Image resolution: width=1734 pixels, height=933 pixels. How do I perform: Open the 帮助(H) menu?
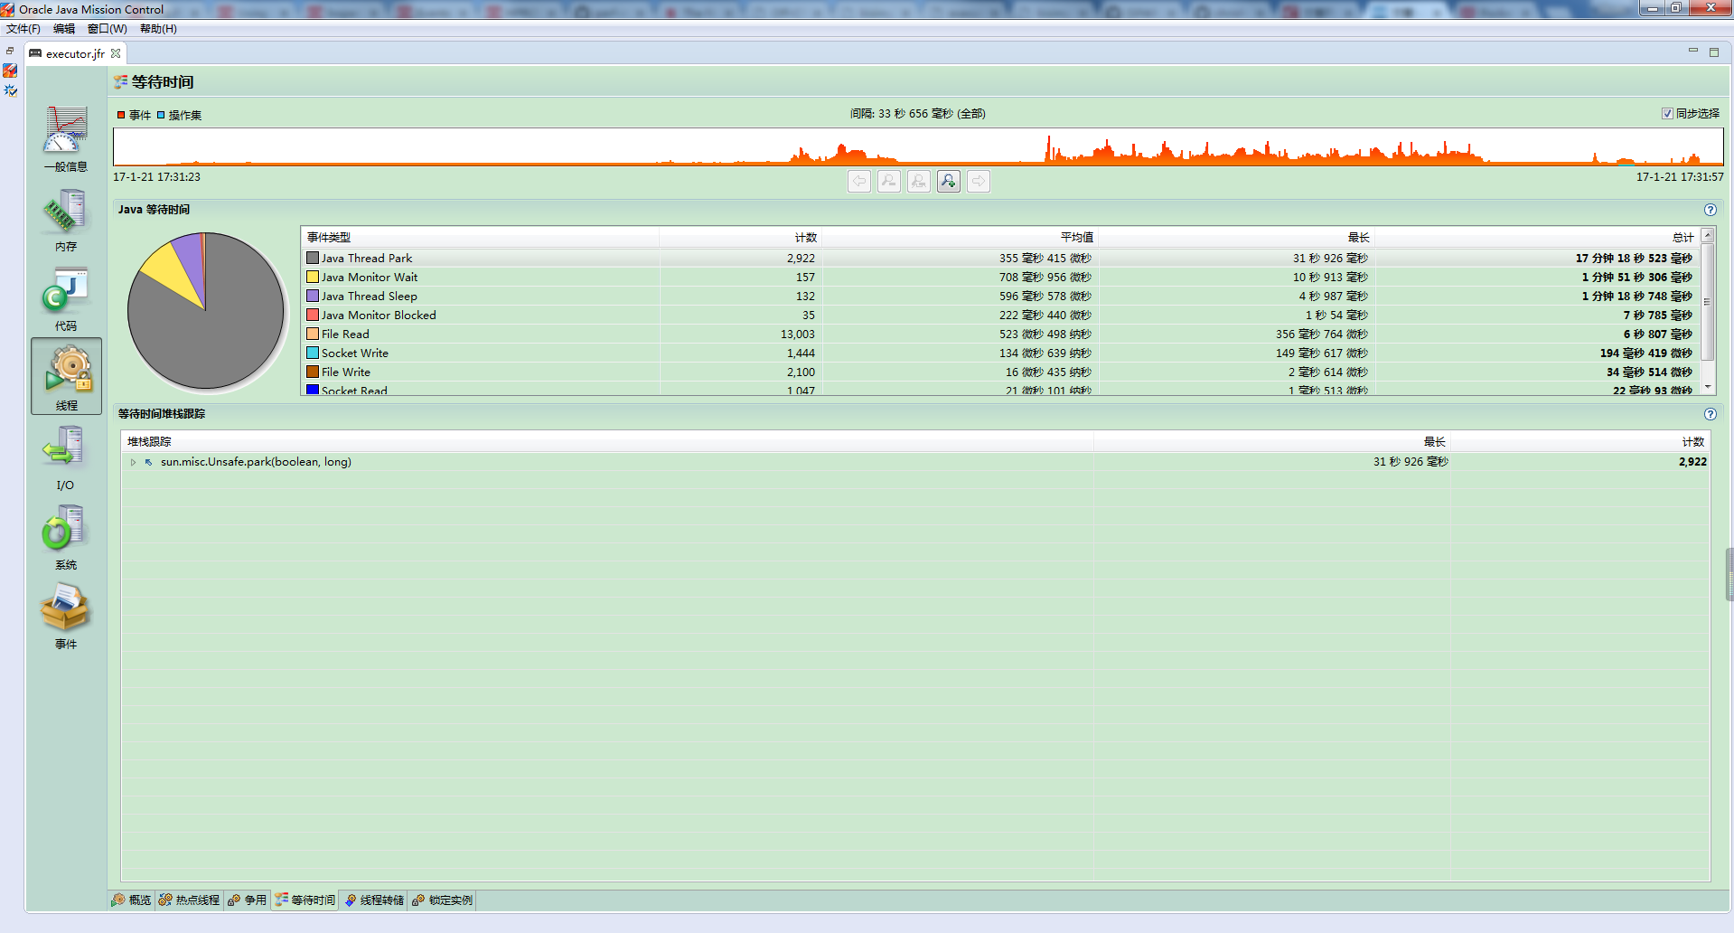(x=158, y=29)
